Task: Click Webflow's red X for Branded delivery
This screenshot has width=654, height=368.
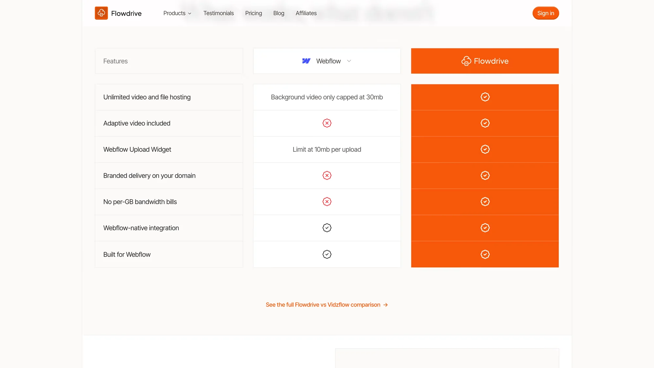Action: click(327, 176)
